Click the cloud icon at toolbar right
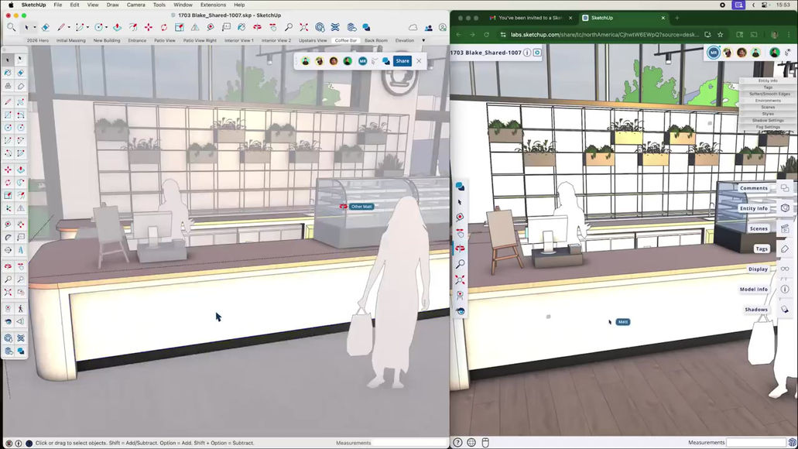Image resolution: width=798 pixels, height=449 pixels. [x=413, y=28]
